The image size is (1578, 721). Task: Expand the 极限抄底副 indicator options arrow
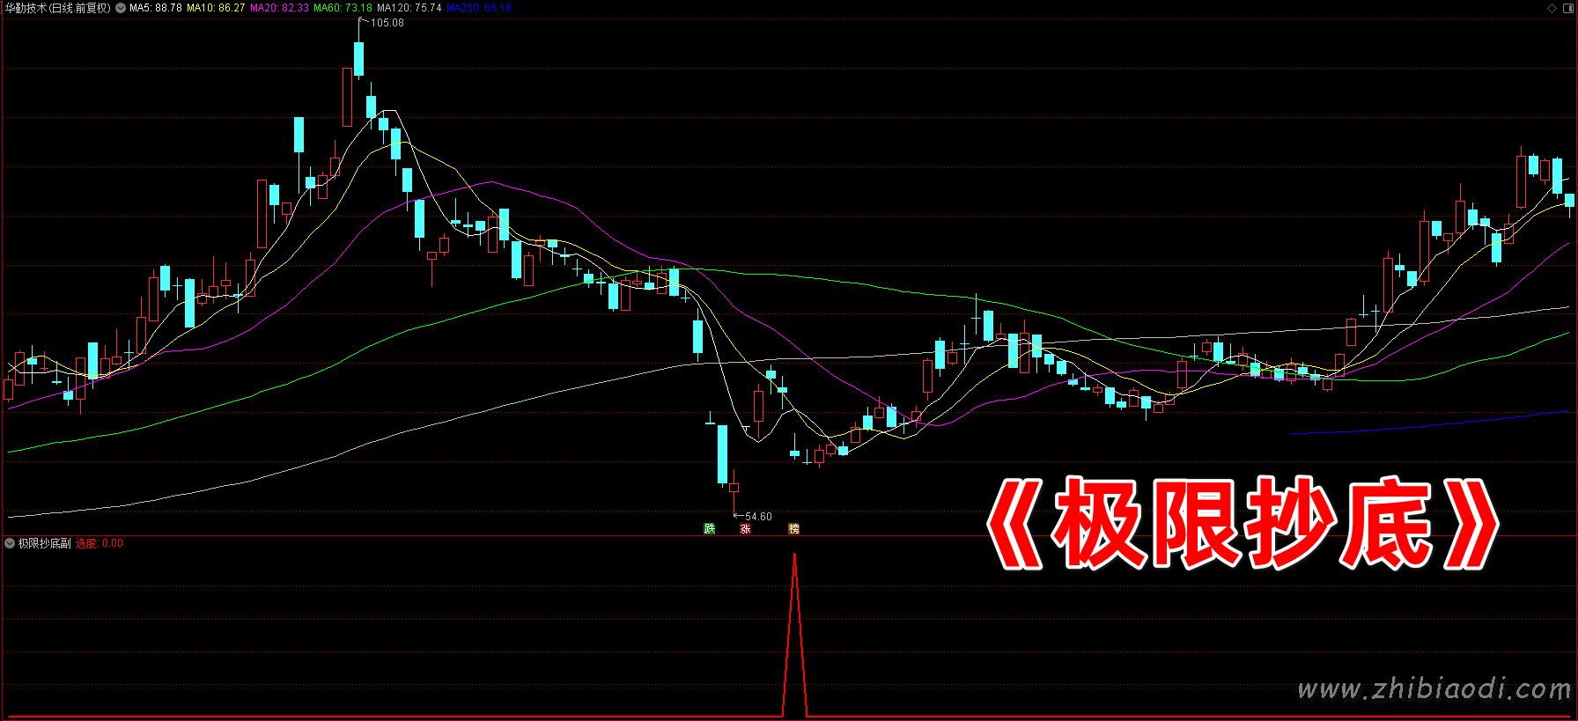(10, 543)
